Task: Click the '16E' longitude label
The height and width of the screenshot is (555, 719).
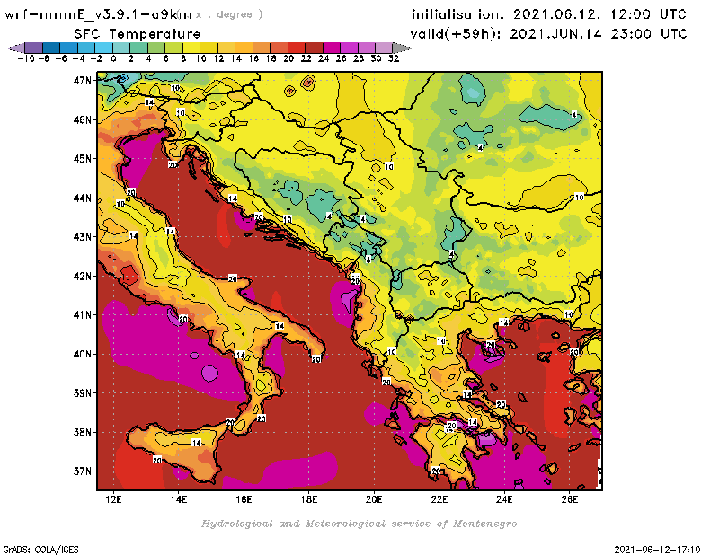Action: (x=244, y=499)
